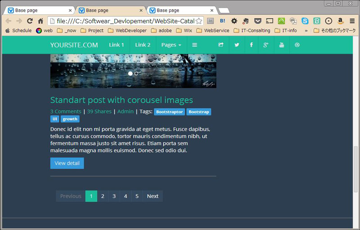Show the first carousel slide via filled dot

tap(130, 73)
